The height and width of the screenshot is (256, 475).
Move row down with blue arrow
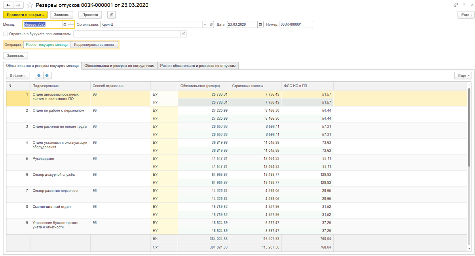[x=47, y=75]
